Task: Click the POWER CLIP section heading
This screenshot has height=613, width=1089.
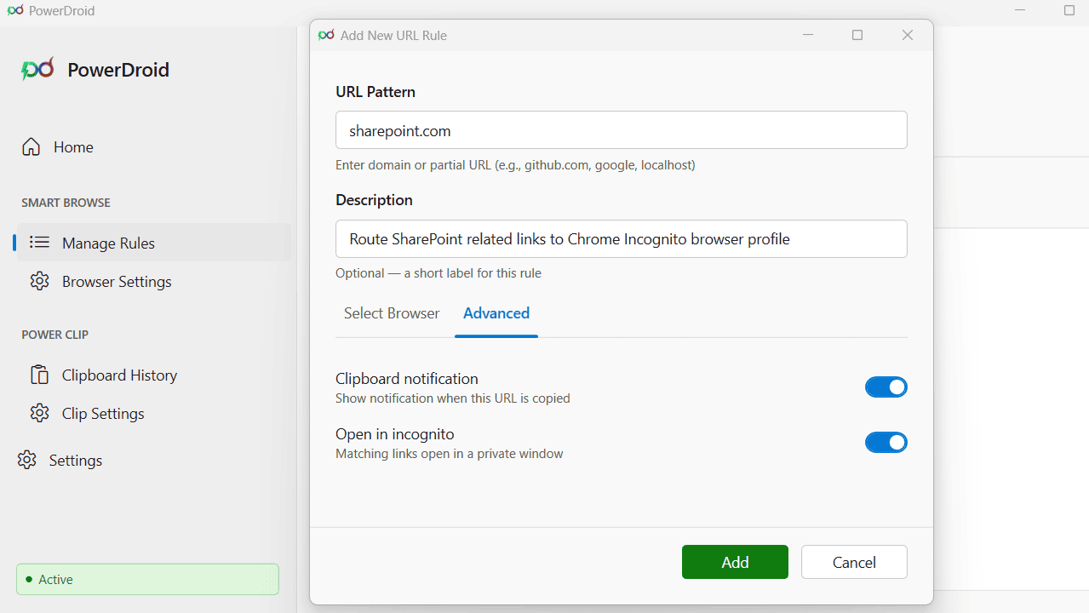Action: point(55,335)
